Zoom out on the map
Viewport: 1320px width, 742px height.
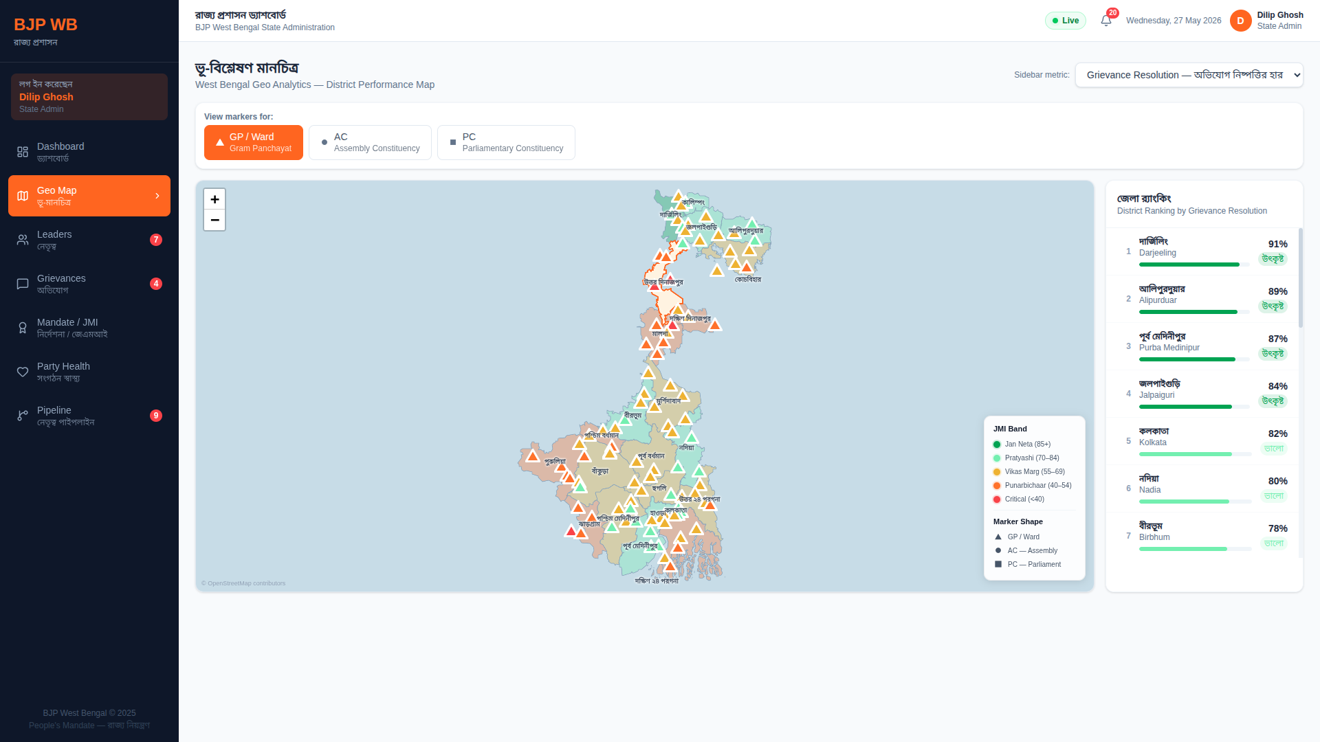point(214,220)
